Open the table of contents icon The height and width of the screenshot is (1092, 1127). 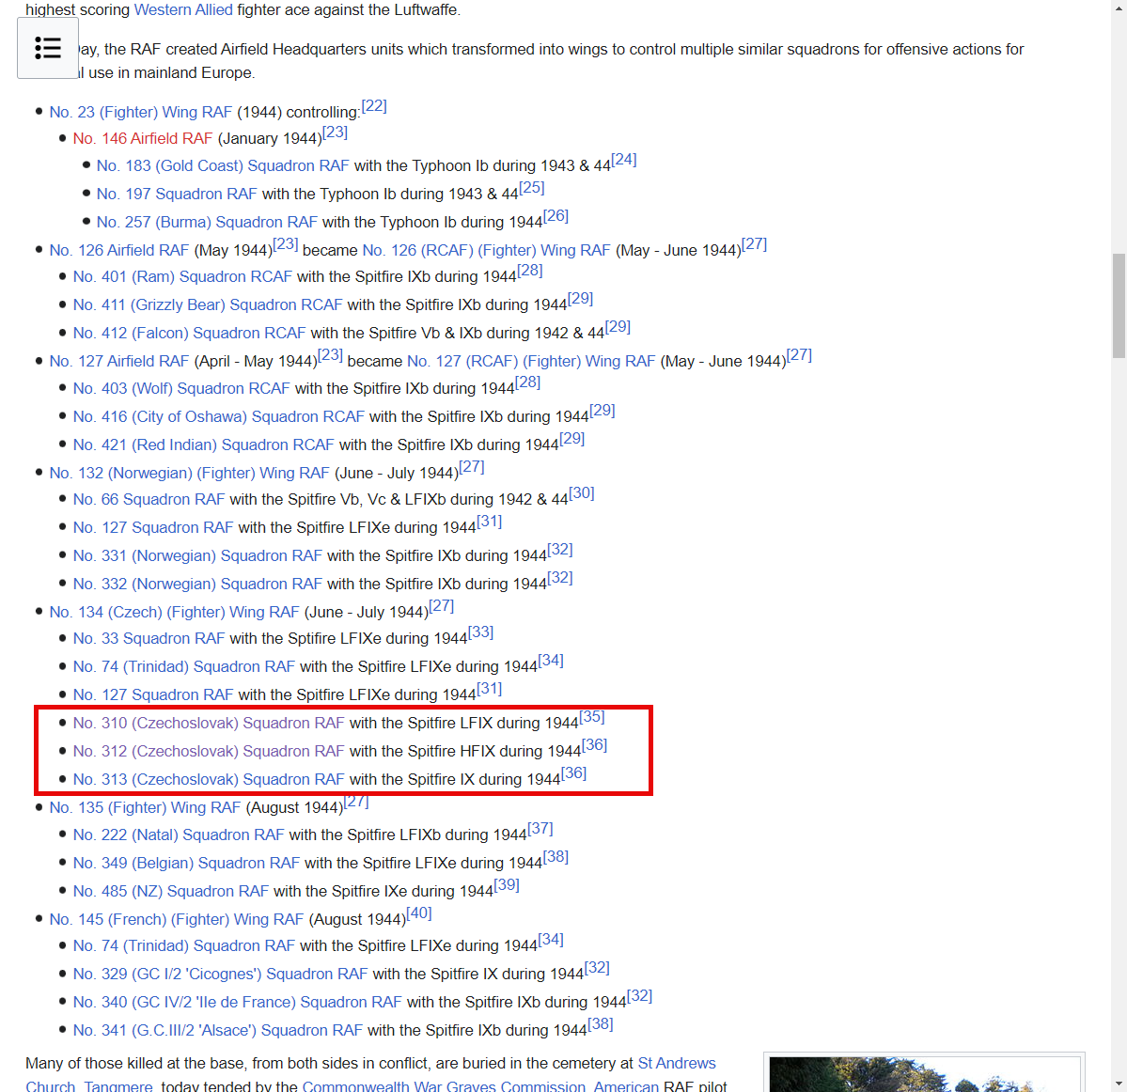point(48,48)
